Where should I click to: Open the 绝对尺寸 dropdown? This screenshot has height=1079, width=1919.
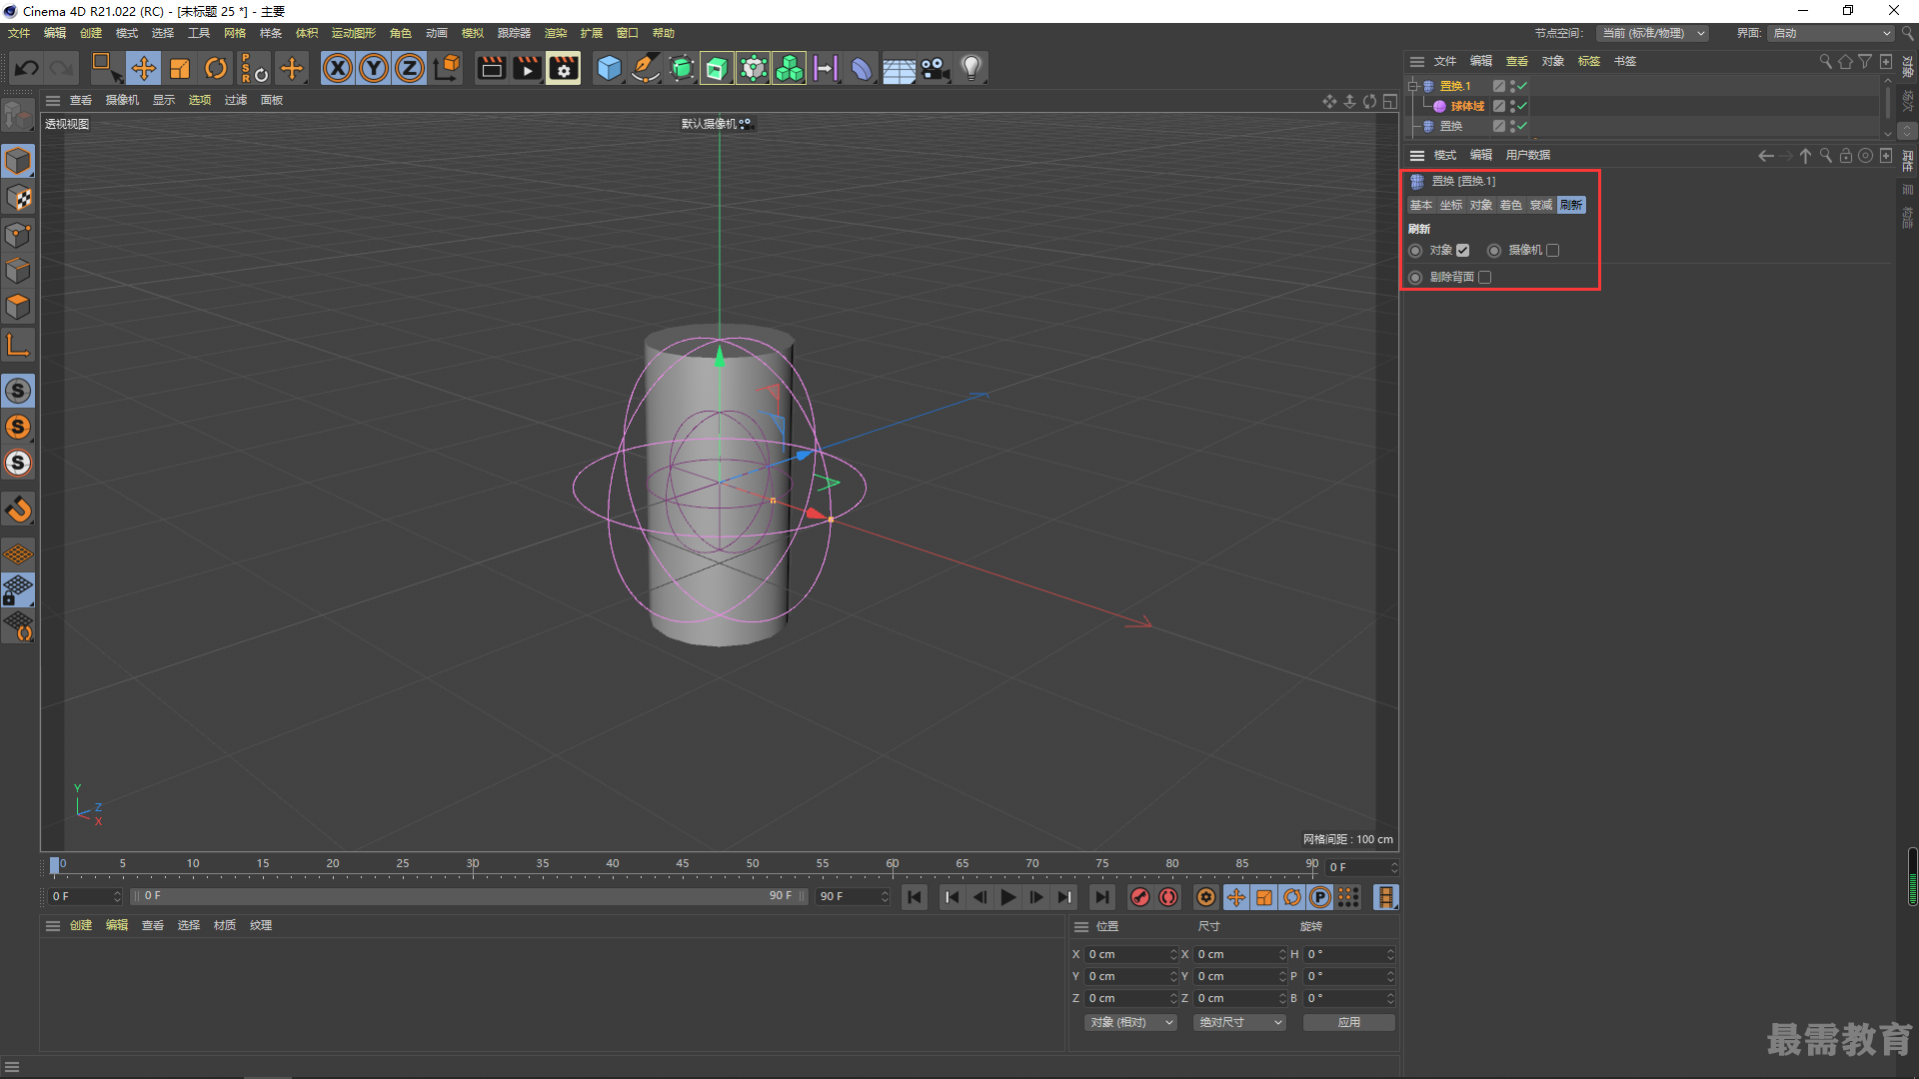1239,1023
